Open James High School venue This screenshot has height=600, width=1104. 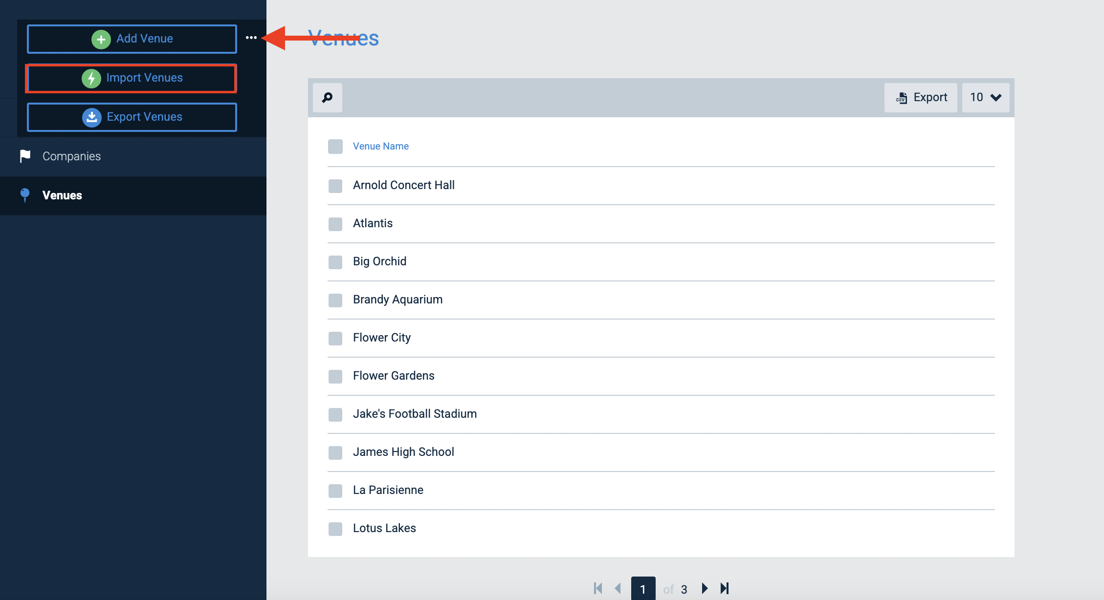(x=403, y=452)
